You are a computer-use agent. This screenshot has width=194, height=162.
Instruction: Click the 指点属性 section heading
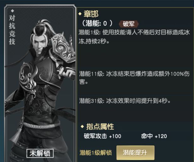pos(100,127)
